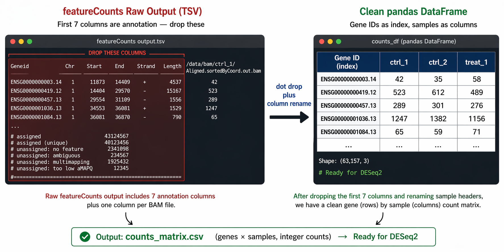The height and width of the screenshot is (252, 504).
Task: Click treat_1 cell value 71
Action: tap(477, 132)
